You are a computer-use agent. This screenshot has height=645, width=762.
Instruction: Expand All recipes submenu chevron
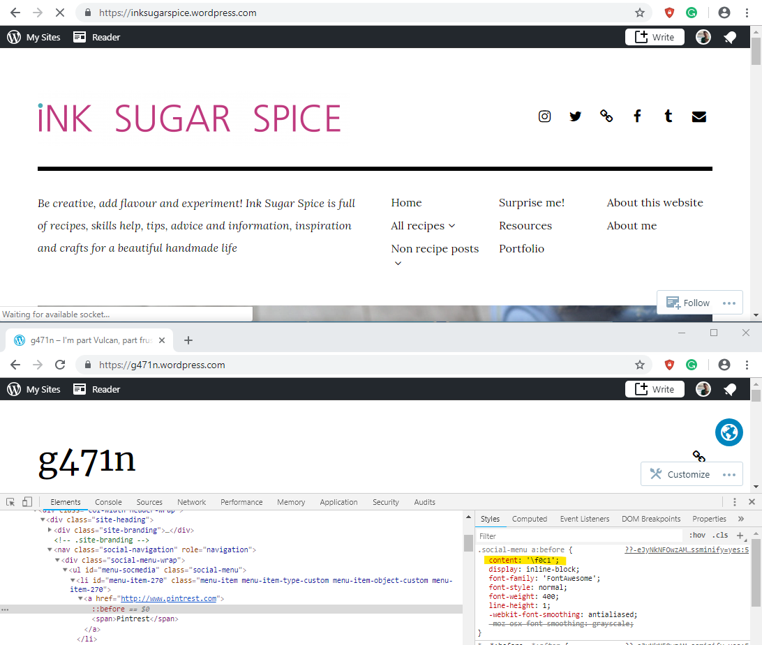(452, 226)
